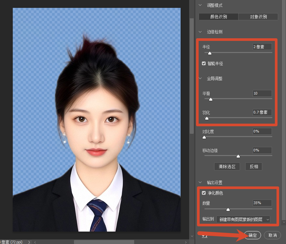
Task: Click the 数量 percentage input field
Action: pos(262,203)
